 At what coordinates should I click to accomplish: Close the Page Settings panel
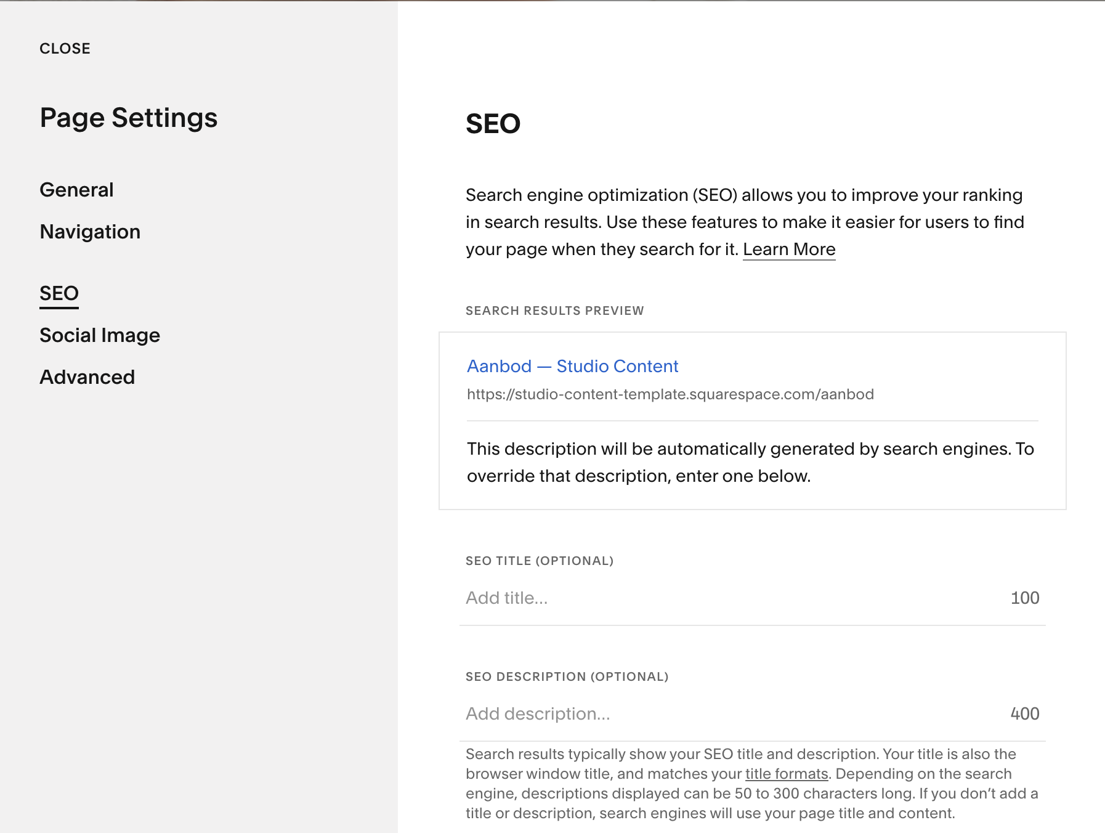(x=65, y=49)
